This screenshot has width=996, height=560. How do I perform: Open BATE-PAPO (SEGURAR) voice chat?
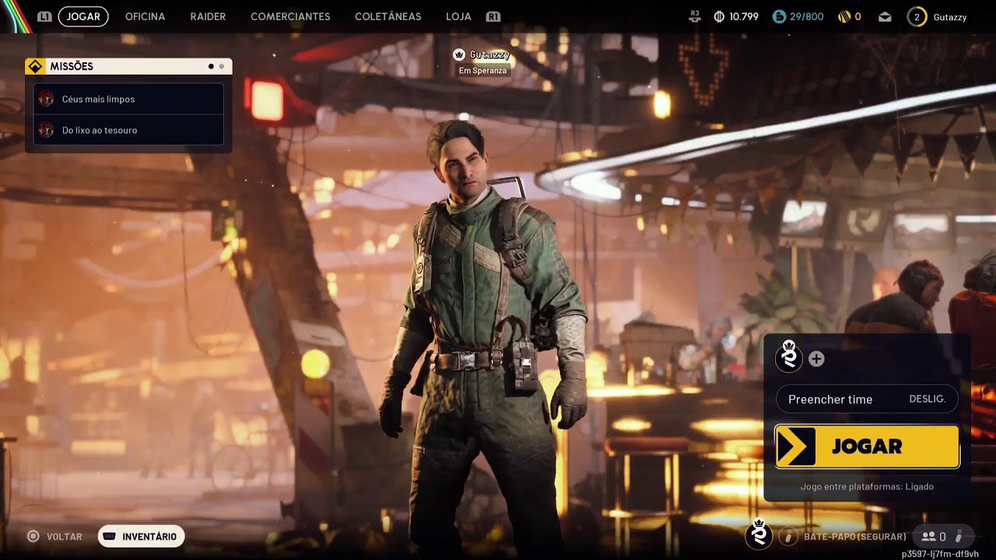point(855,537)
